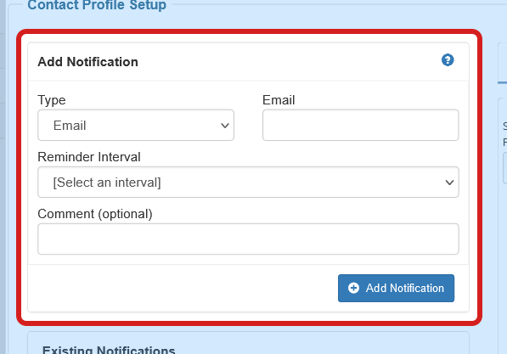Click the "[Select an interval]" placeholder text

[107, 183]
